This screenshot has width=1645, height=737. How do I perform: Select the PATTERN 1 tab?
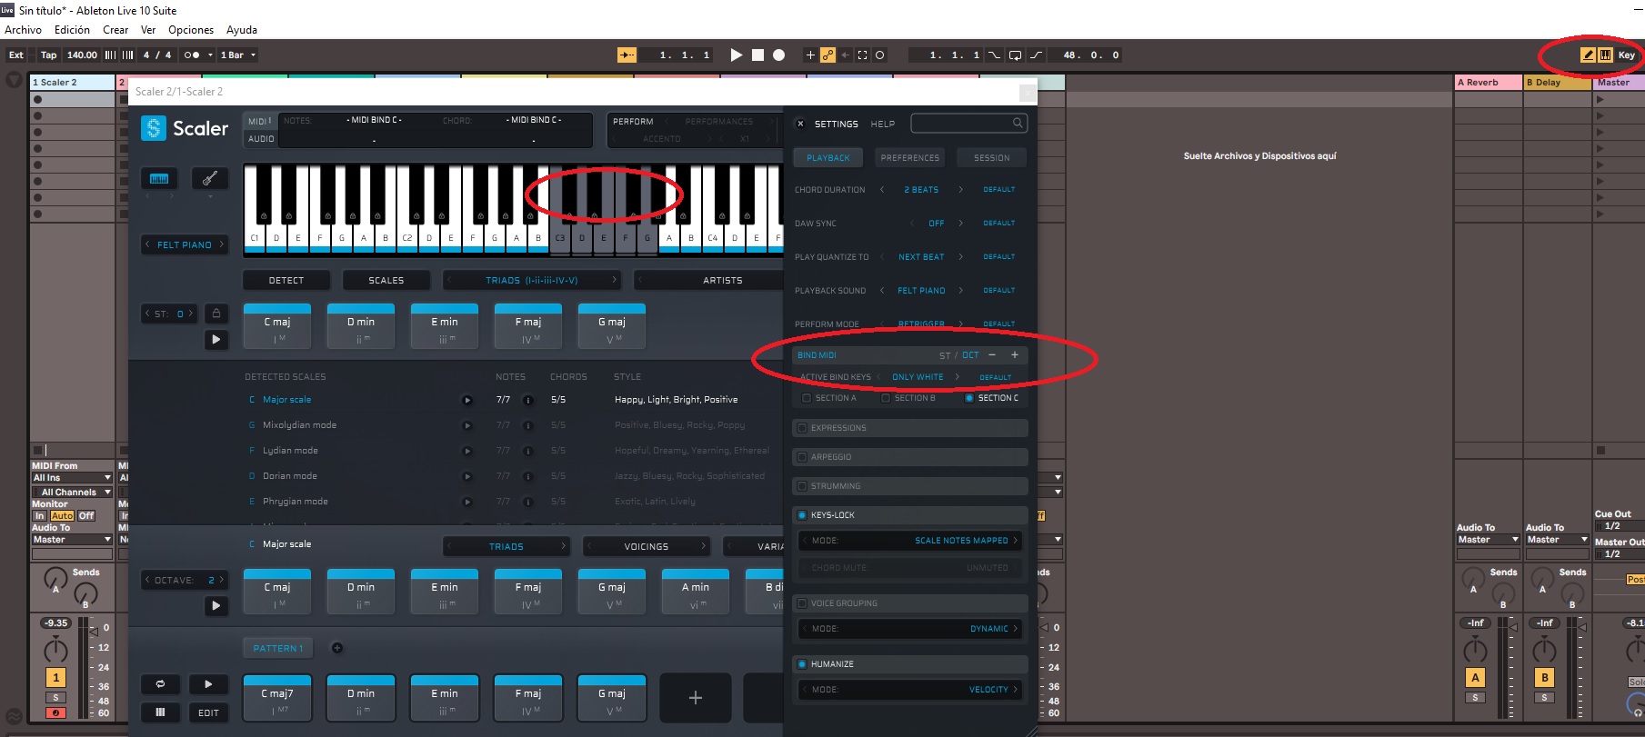tap(278, 648)
